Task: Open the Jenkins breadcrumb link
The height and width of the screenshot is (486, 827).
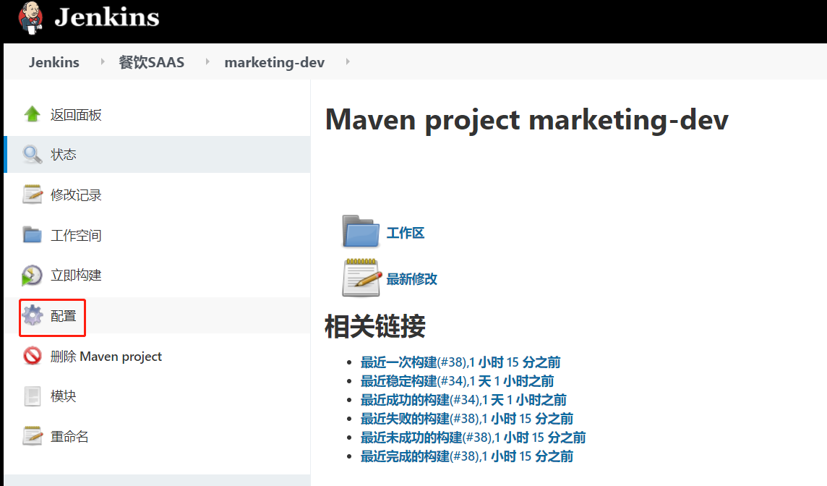Action: click(53, 62)
